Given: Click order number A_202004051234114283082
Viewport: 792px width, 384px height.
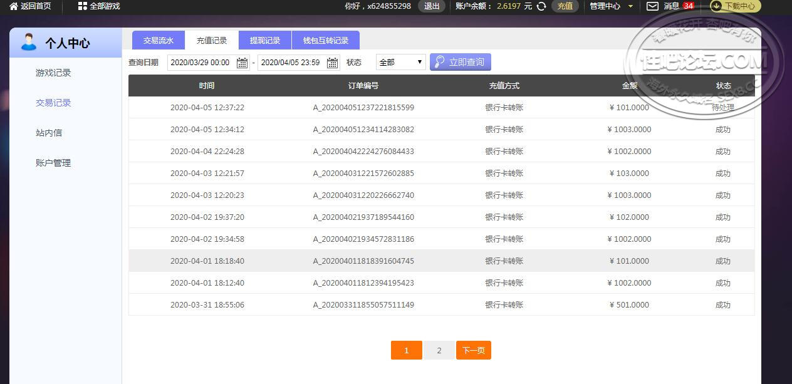Looking at the screenshot, I should tap(363, 130).
